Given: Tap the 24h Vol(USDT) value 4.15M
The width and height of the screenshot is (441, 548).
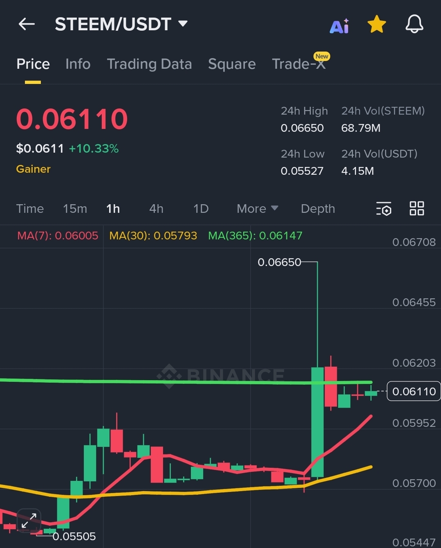Looking at the screenshot, I should pos(358,171).
